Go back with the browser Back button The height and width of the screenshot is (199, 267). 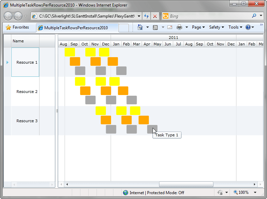[8, 16]
